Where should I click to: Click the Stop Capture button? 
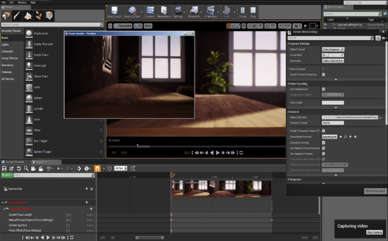374,232
